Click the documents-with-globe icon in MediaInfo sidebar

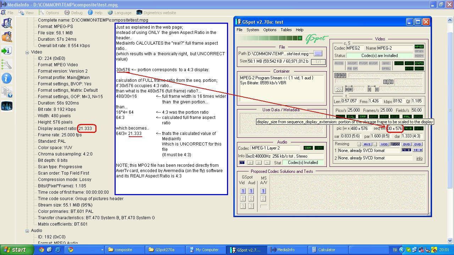click(x=7, y=92)
